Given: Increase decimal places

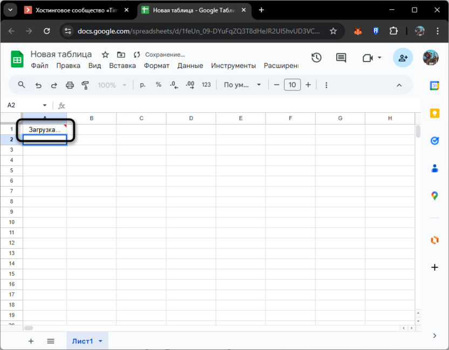Looking at the screenshot, I should coord(190,85).
